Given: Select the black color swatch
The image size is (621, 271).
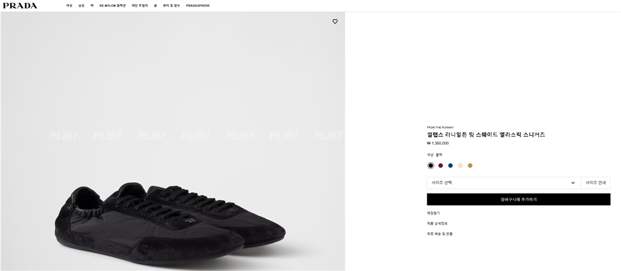Looking at the screenshot, I should (431, 166).
